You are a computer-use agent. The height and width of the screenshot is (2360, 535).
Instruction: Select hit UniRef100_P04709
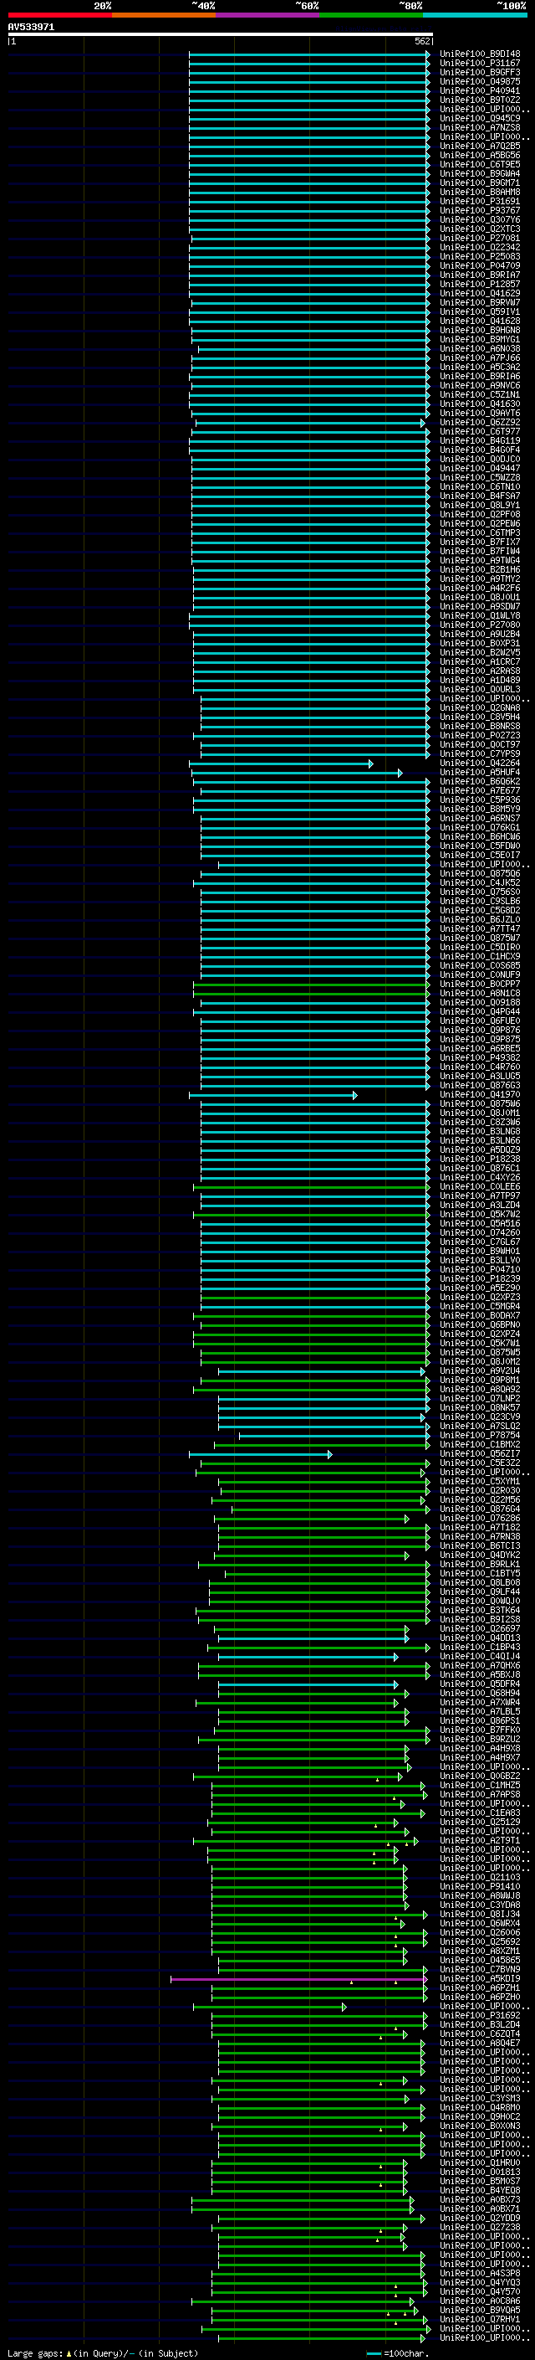point(480,265)
